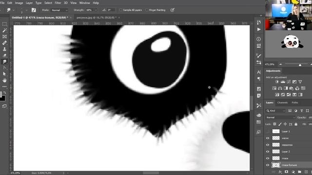The width and height of the screenshot is (312, 175).
Task: Add a Levels adjustment
Action: 283,82
